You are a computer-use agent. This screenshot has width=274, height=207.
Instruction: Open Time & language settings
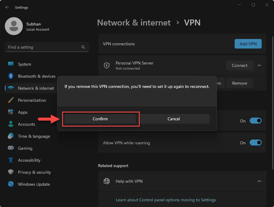tap(34, 136)
